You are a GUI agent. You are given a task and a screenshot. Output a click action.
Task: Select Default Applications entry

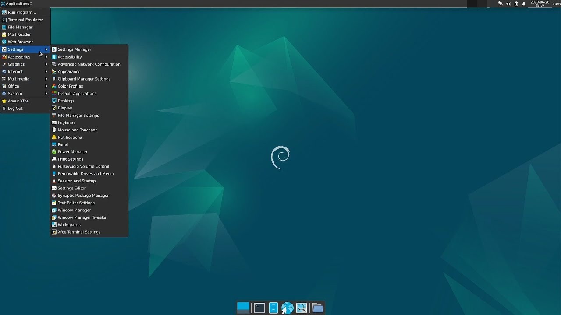click(89, 94)
